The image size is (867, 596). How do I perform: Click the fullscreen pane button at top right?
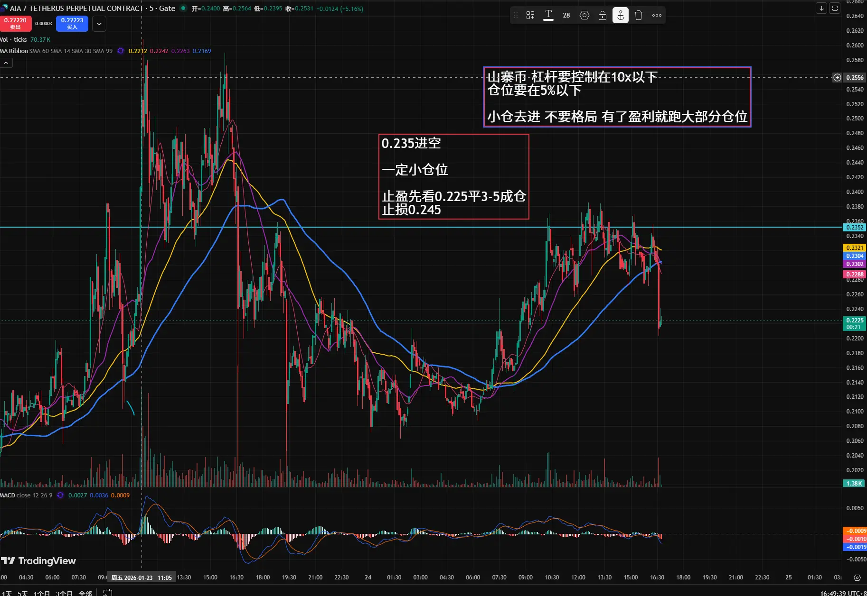pos(835,8)
